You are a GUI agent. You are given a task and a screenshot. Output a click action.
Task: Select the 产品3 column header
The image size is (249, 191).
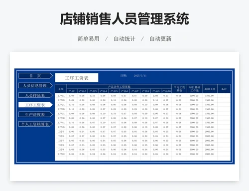coord(93,91)
